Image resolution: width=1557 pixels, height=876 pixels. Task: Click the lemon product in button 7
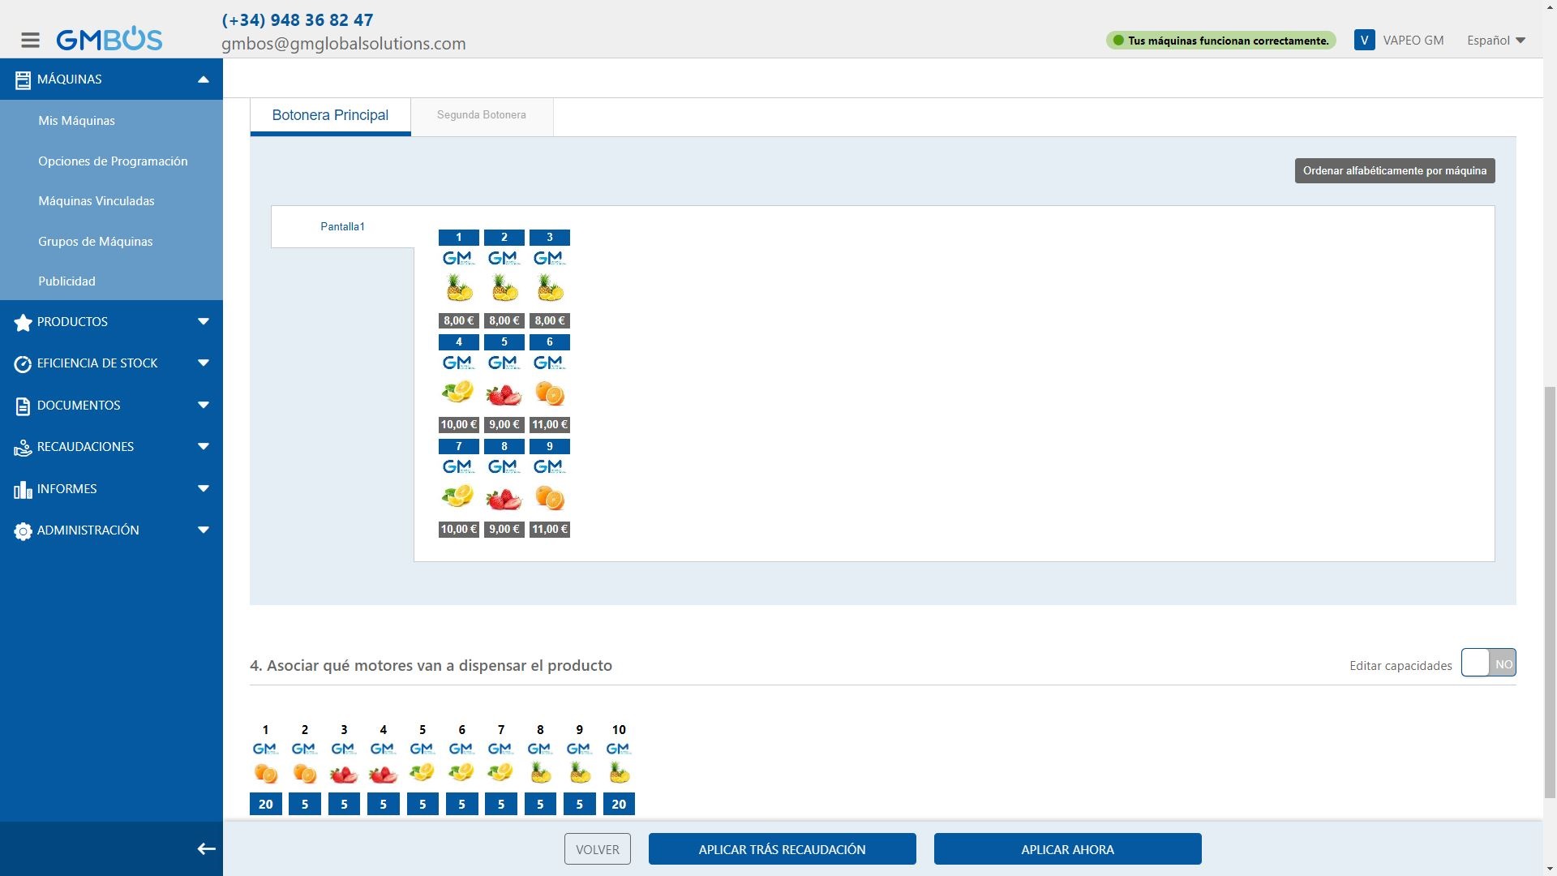tap(458, 496)
